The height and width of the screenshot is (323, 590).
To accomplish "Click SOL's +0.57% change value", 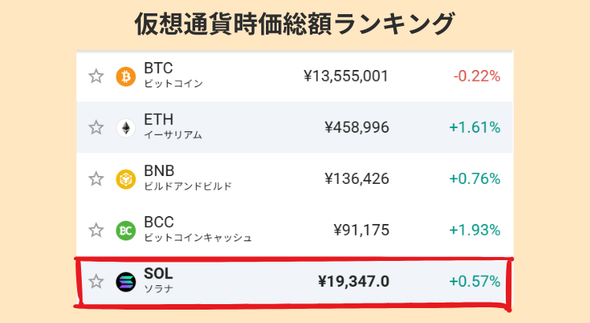I will (x=474, y=281).
